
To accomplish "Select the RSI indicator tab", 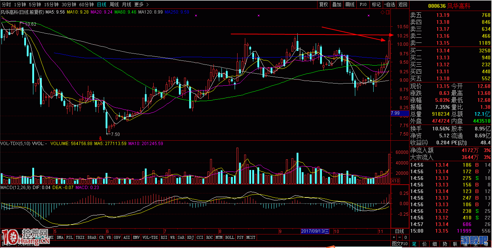I will (164, 237).
